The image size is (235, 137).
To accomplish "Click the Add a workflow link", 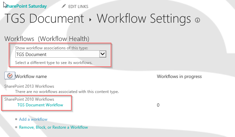I will [x=33, y=119].
